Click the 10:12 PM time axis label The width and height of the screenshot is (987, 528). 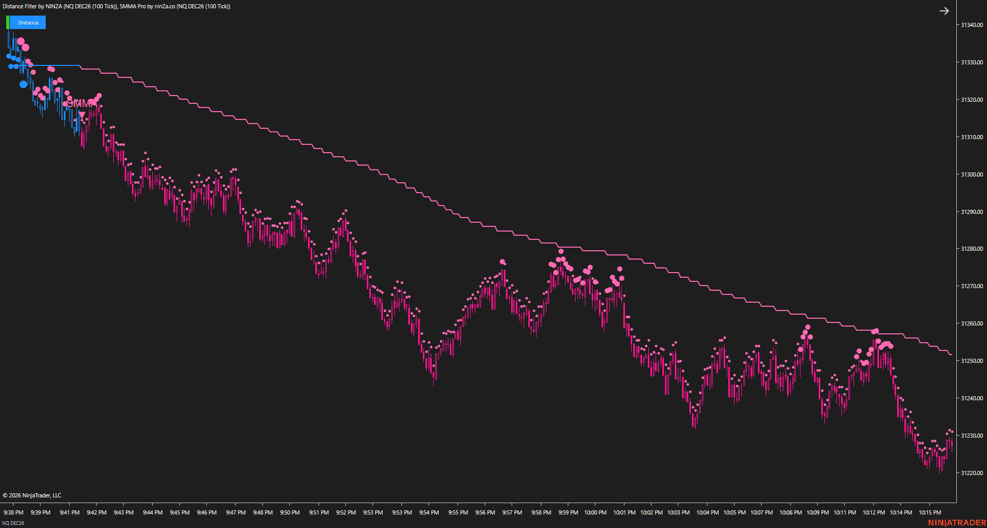(x=874, y=512)
